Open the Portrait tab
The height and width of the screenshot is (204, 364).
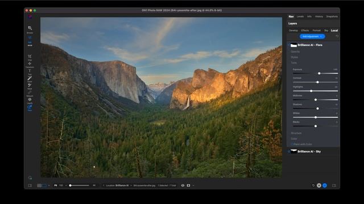(x=316, y=31)
